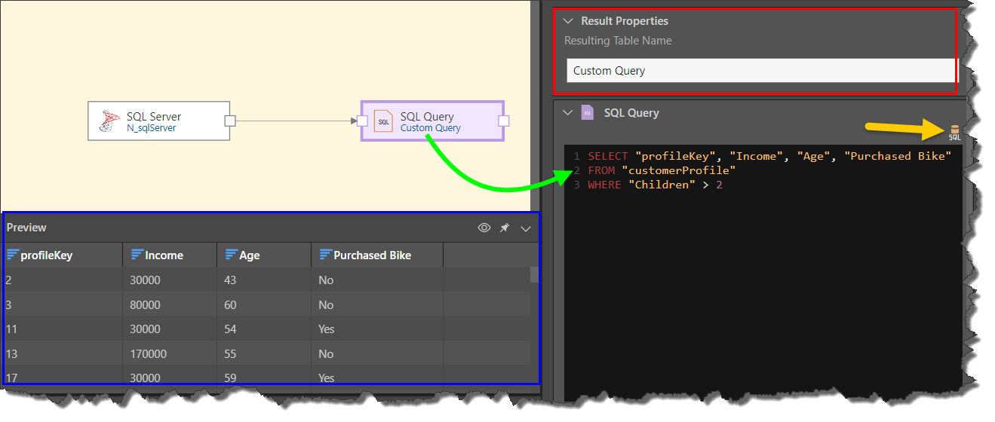Image resolution: width=995 pixels, height=422 pixels.
Task: Click the SQL Server output connector
Action: tap(230, 121)
